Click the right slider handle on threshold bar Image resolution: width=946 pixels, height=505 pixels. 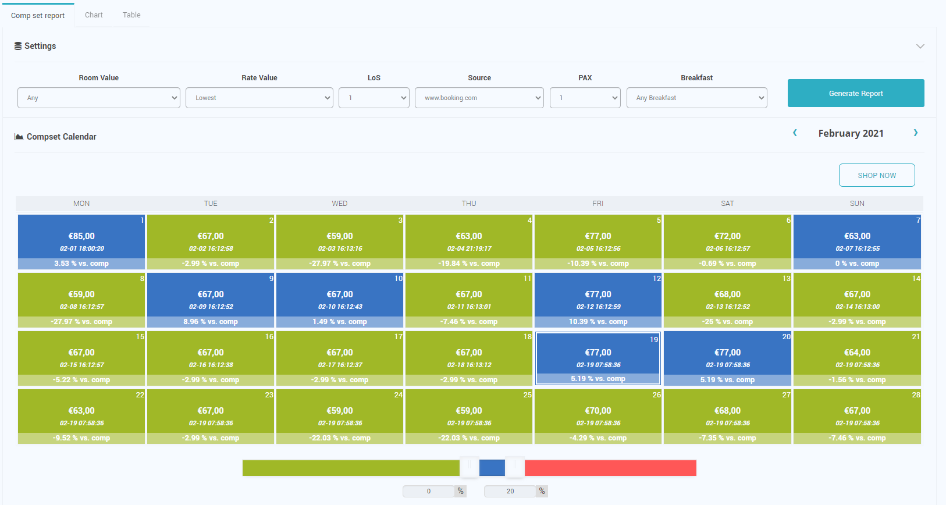tap(514, 467)
